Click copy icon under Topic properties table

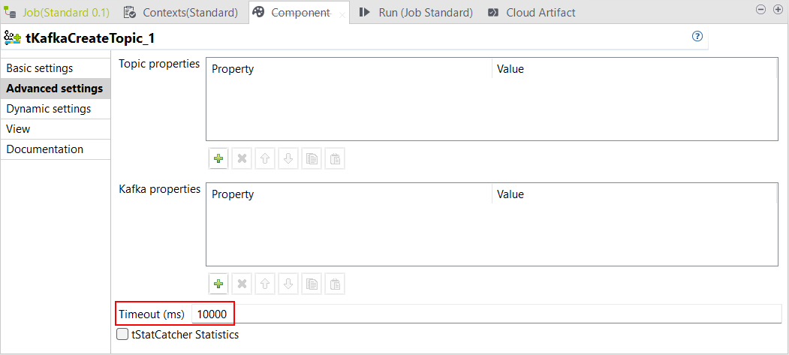pos(312,159)
